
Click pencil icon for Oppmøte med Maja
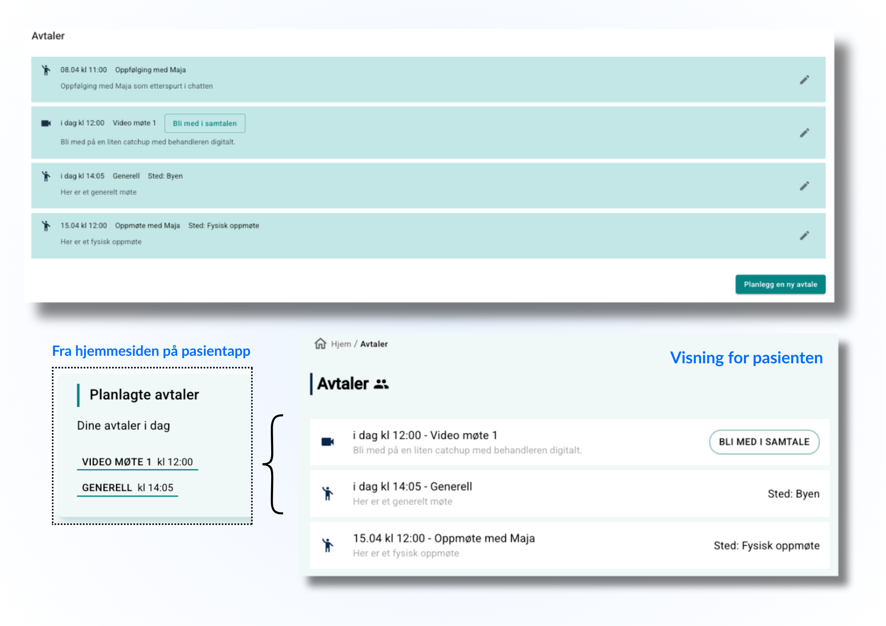pyautogui.click(x=804, y=235)
